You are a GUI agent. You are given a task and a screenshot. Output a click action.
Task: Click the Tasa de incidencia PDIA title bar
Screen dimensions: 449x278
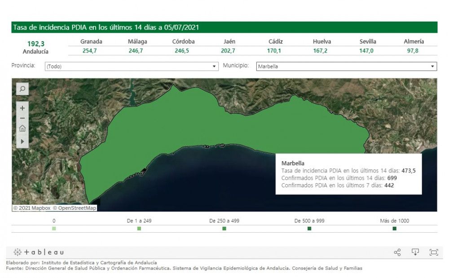(x=224, y=27)
